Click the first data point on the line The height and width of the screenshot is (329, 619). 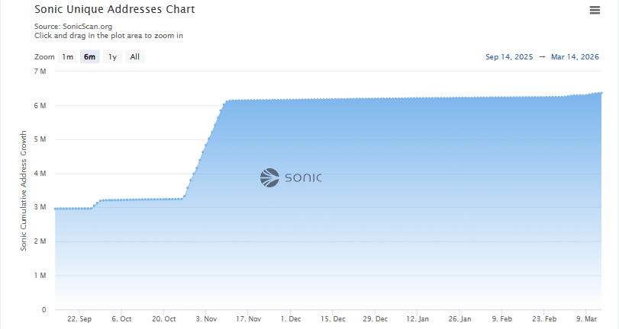pyautogui.click(x=56, y=209)
